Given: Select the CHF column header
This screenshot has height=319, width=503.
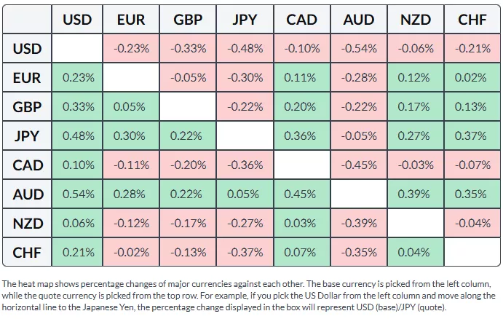Looking at the screenshot, I should coord(472,20).
